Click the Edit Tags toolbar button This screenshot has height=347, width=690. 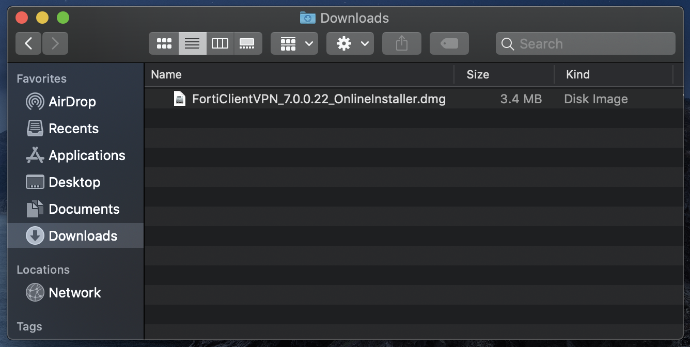click(449, 43)
